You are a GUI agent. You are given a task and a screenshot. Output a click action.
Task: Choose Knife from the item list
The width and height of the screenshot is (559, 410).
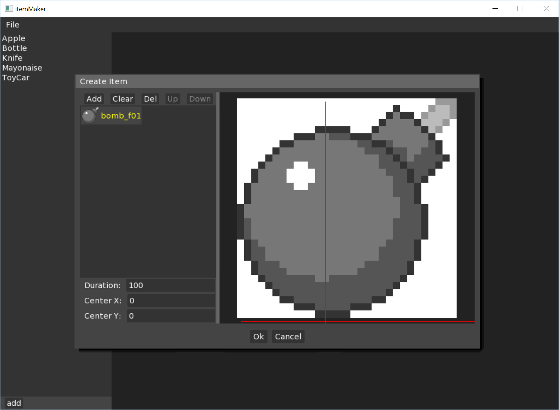(12, 58)
